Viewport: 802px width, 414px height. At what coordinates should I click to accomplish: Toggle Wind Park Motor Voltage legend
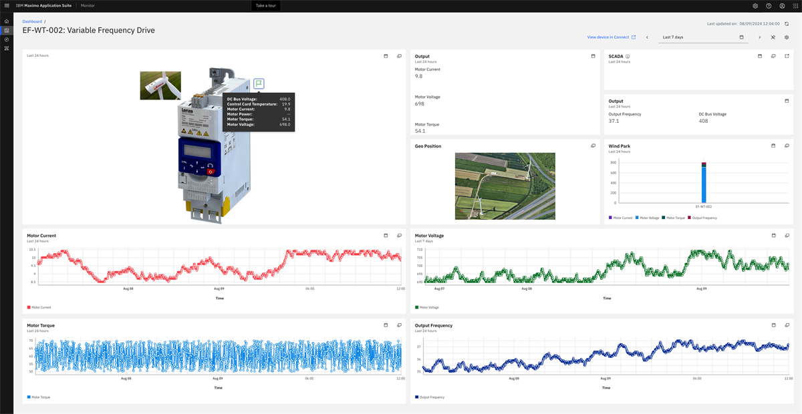pos(648,218)
